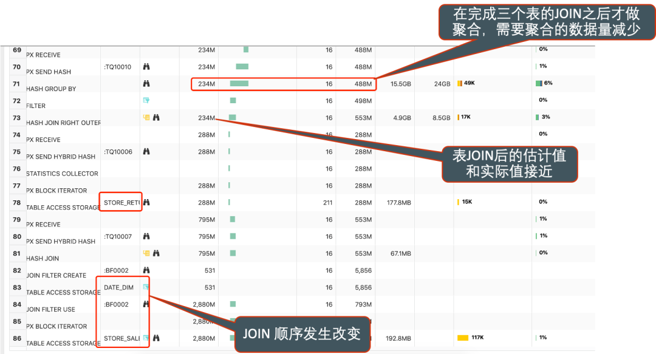The width and height of the screenshot is (656, 354).
Task: Click teal predicate icon beside DATE_DIM
Action: [x=146, y=287]
